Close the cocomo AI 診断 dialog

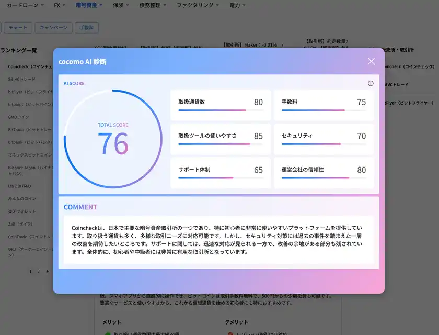(371, 61)
